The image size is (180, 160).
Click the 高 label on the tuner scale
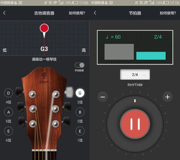84,50
